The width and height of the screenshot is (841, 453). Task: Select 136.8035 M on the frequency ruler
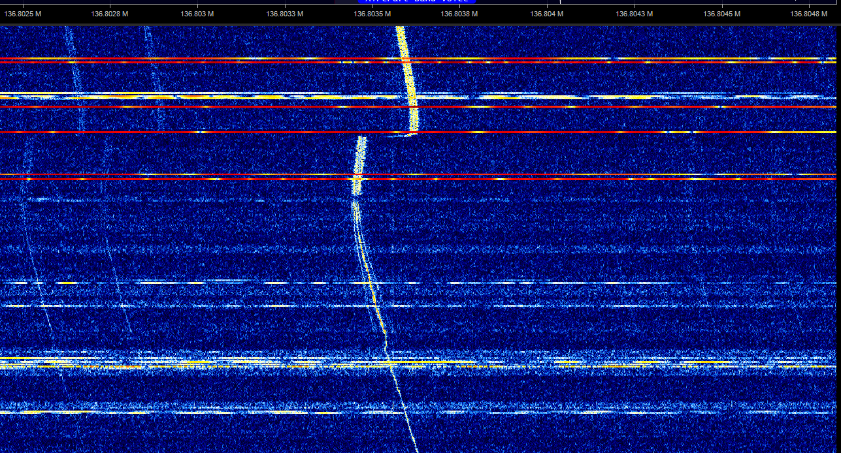[372, 14]
